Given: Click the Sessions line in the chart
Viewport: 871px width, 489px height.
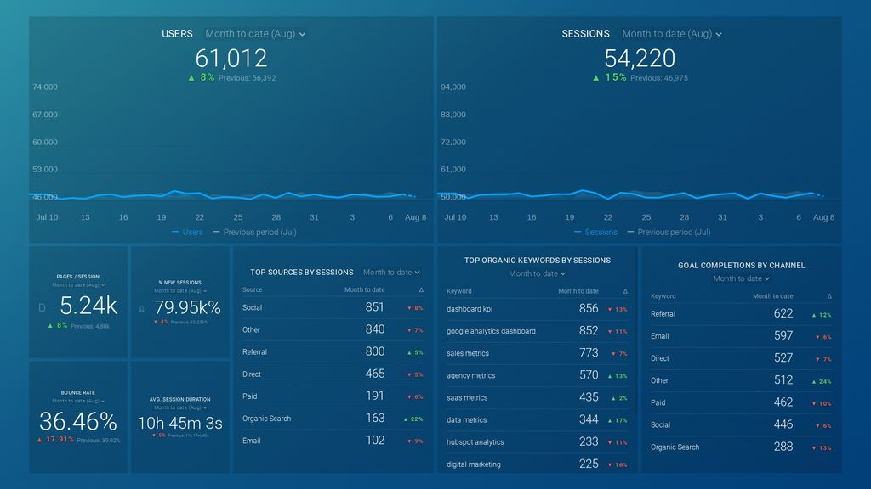Looking at the screenshot, I should pyautogui.click(x=630, y=195).
